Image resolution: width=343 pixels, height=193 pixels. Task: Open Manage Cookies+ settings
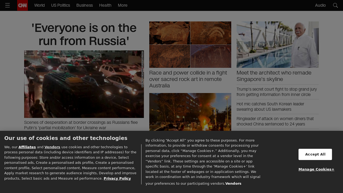(316, 169)
